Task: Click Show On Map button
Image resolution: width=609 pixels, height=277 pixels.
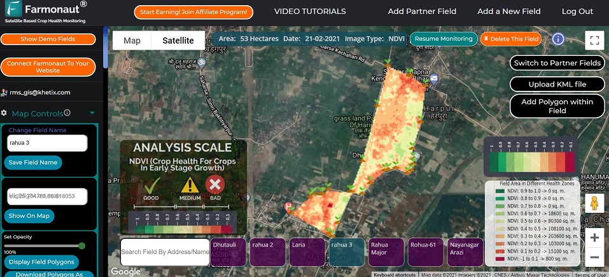Action: 29,216
